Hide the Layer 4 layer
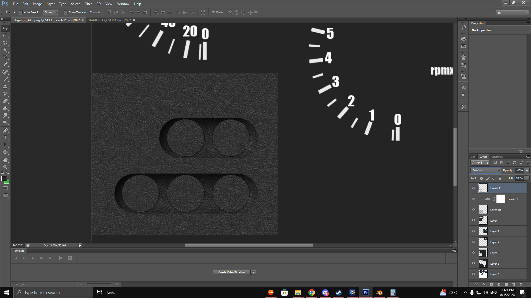 (473, 220)
